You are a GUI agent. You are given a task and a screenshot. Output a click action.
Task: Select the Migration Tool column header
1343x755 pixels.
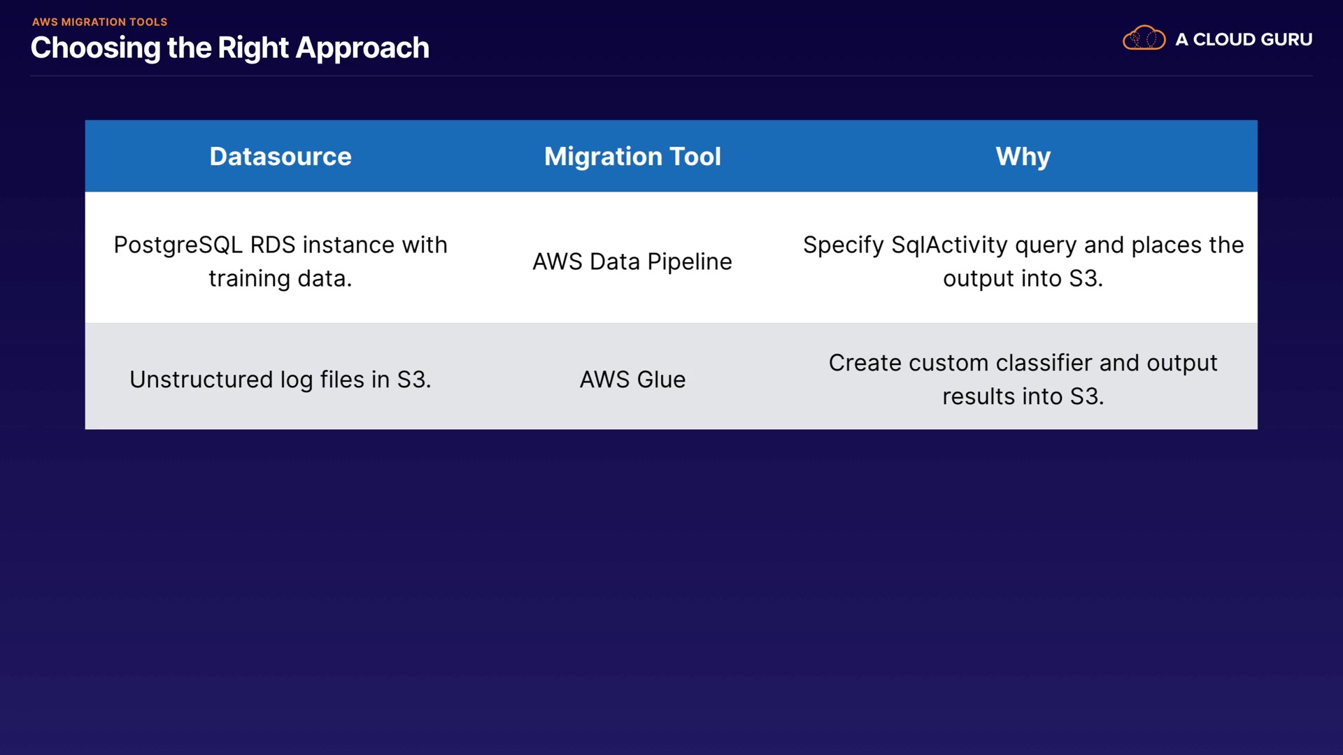coord(632,157)
